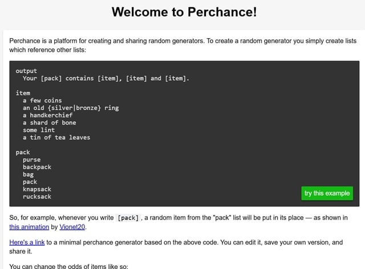Screen dimensions: 365x269
Task: Click the 'purse' code line
Action: (x=32, y=160)
